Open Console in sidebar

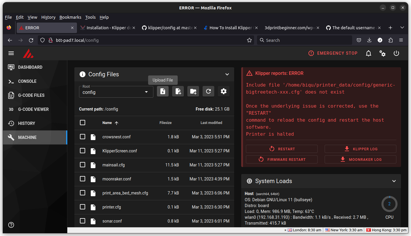click(35, 81)
